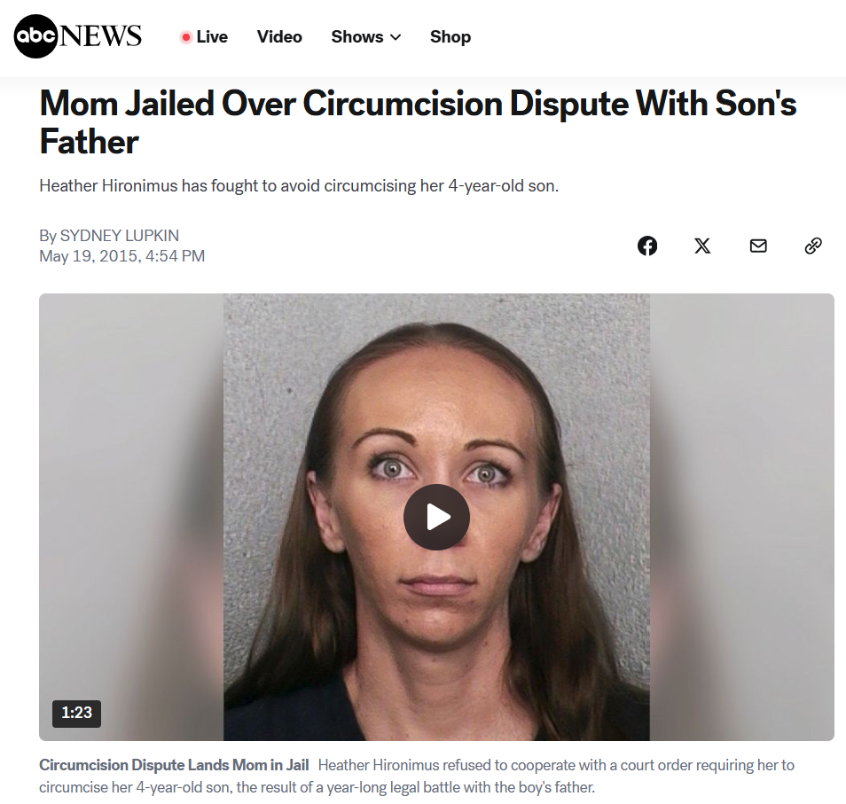Viewport: 846px width, 804px height.
Task: Click the article headline about circumcision dispute
Action: tap(418, 121)
